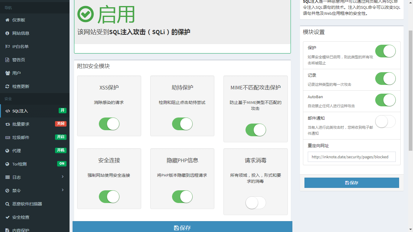
Task: Click the ban icon beside 禁令
Action: [x=7, y=191]
